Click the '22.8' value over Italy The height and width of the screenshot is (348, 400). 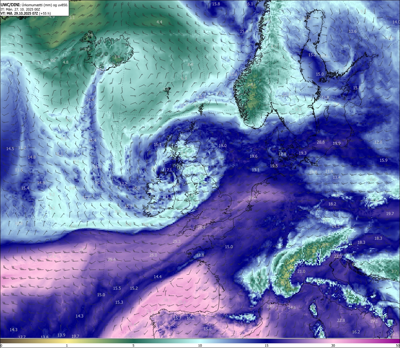(x=341, y=320)
